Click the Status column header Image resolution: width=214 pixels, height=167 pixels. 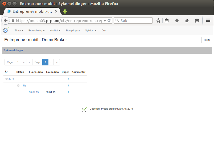tap(20, 72)
